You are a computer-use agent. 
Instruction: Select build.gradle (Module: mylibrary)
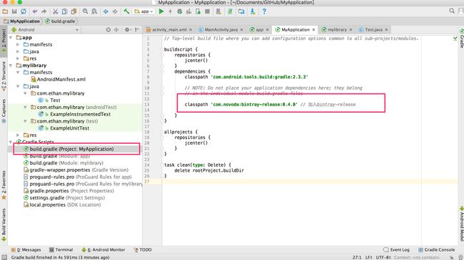[x=64, y=163]
